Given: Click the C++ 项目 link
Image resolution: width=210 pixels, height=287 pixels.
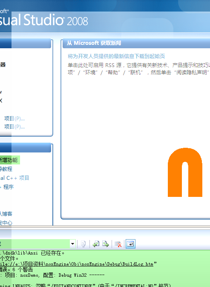Looking at the screenshot, I should (14, 178).
